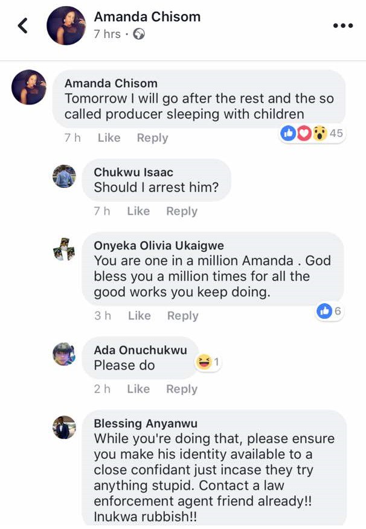Viewport: 366px width, 529px height.
Task: Reply to Onyeka Olivia Ukaigwe's comment
Action: coord(182,315)
